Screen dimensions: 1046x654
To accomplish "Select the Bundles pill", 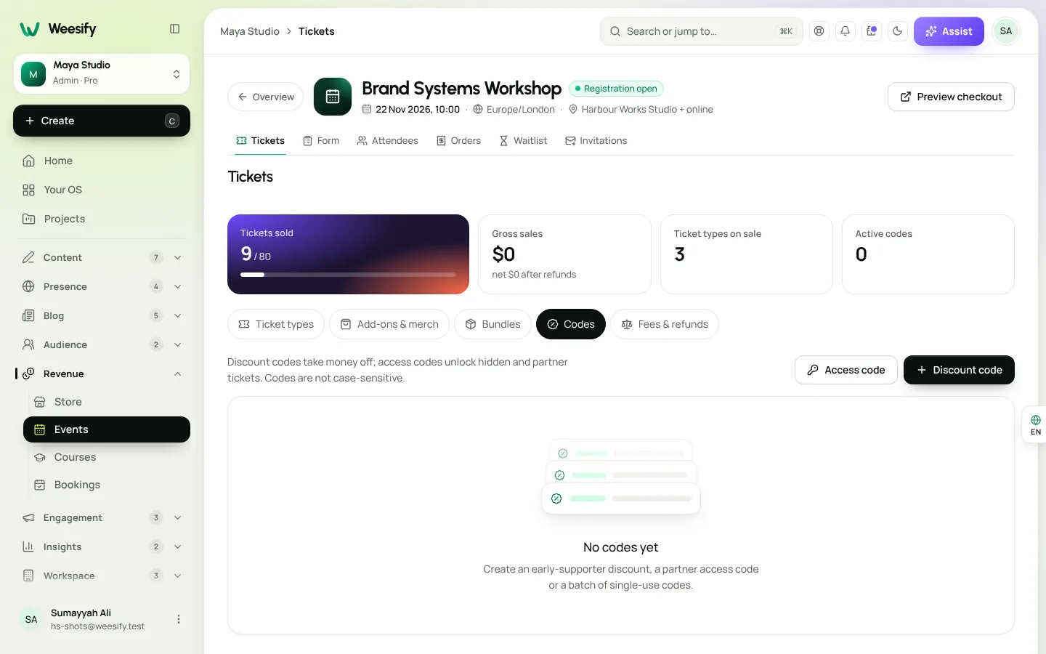I will (492, 324).
